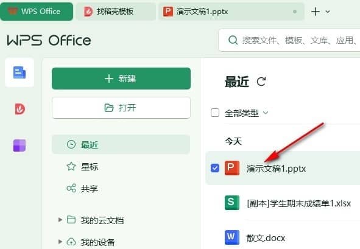Image resolution: width=360 pixels, height=249 pixels.
Task: Click the 打开 button
Action: coord(121,108)
